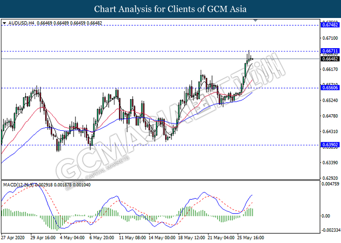
Task: Select the 0.63902 support level label
Action: click(x=330, y=145)
